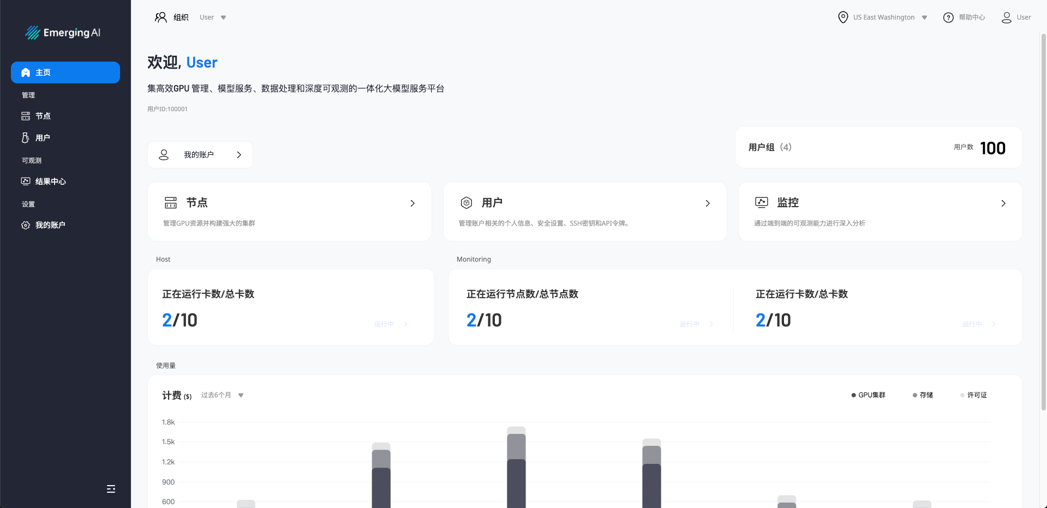Click the arrow on 节点 card
1047x508 pixels.
pyautogui.click(x=412, y=203)
